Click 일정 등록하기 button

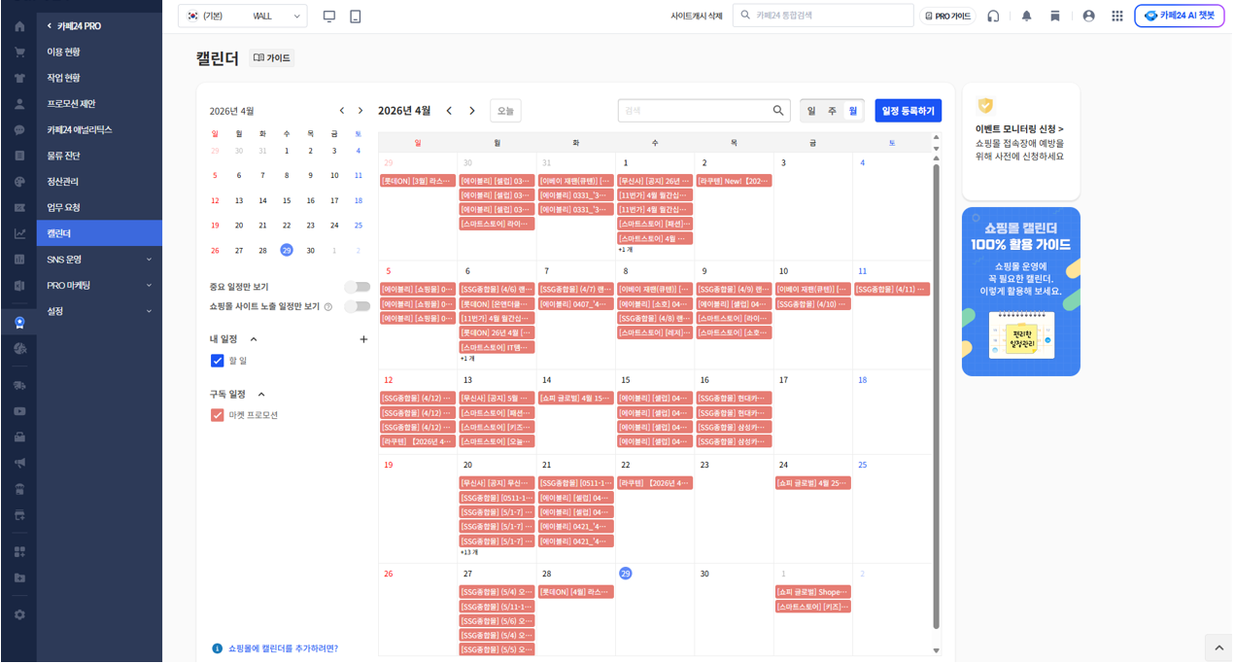click(x=908, y=111)
